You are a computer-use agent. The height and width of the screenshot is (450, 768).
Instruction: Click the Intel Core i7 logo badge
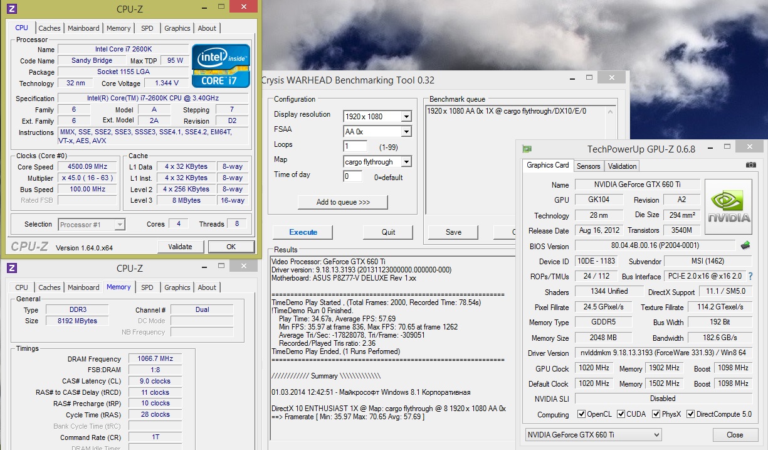pos(221,65)
